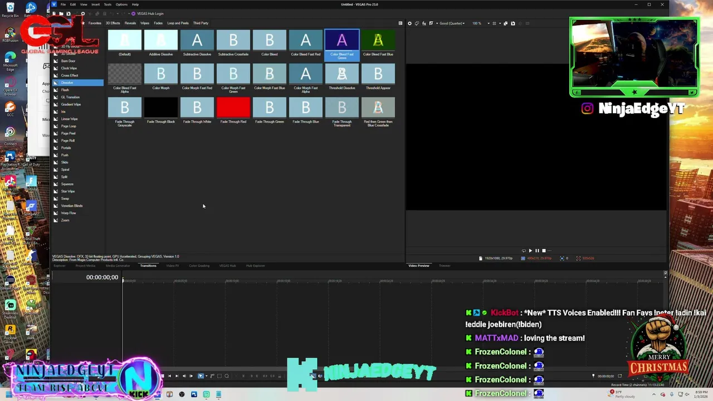Toggle split screen view in preview

coord(431,23)
